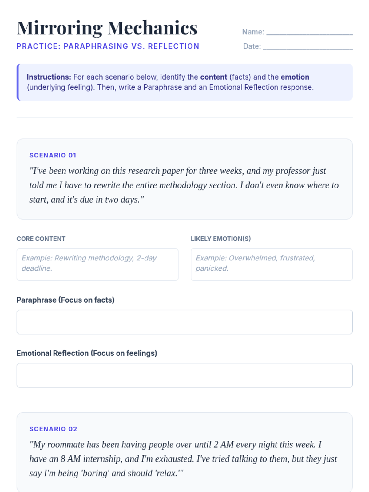Click the Emotional Reflection answer field
This screenshot has height=492, width=369.
pos(184,375)
